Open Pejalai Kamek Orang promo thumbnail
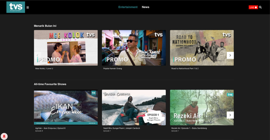Screen dimensions: 270x140 coord(134,48)
